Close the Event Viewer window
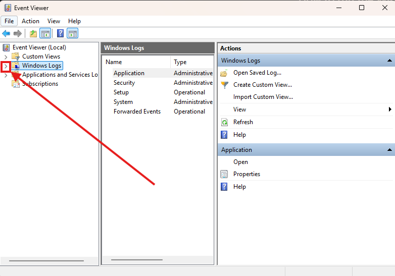The width and height of the screenshot is (395, 276). 385,8
